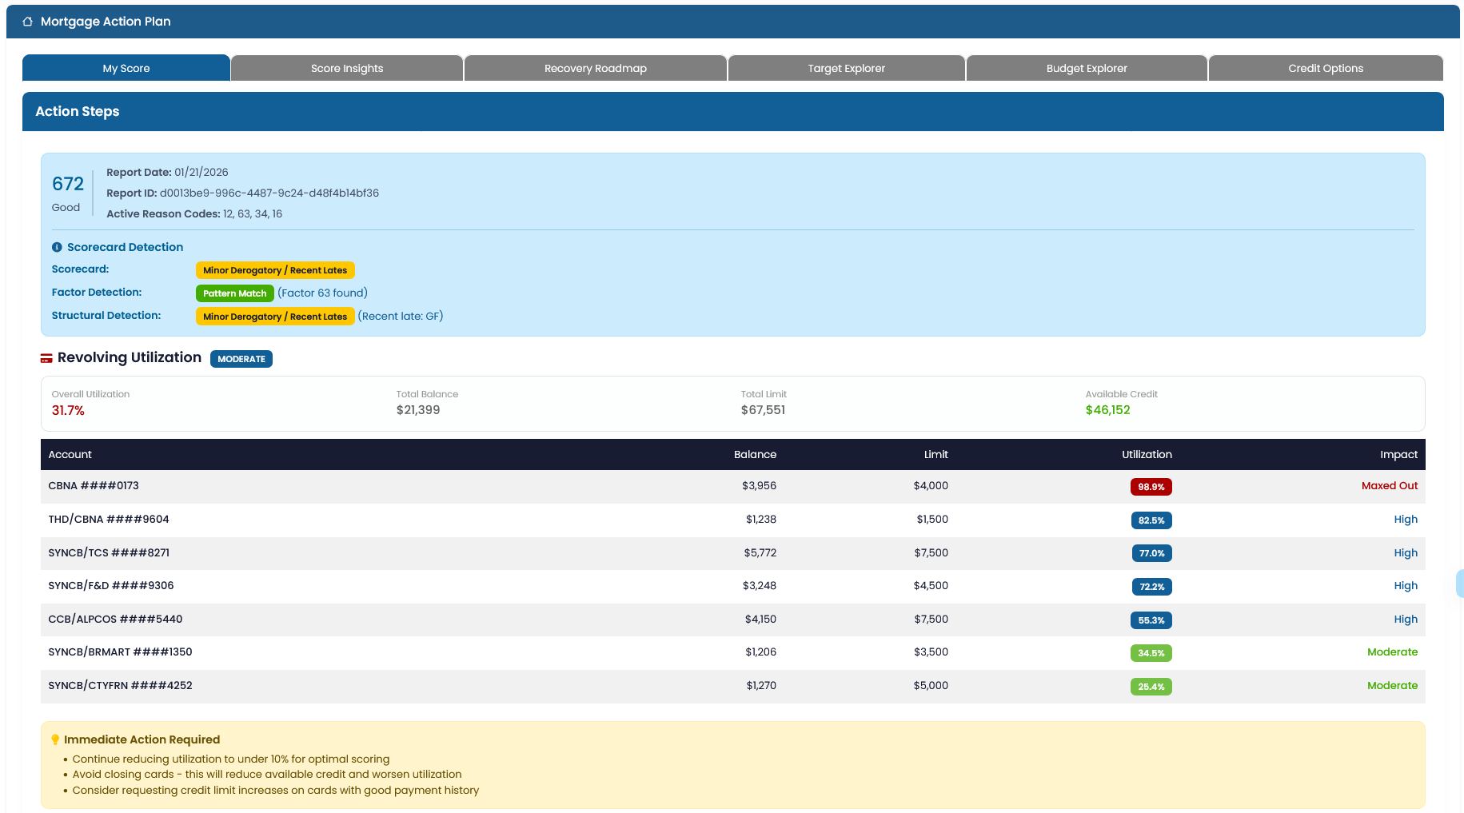
Task: Select the My Score tab
Action: click(x=126, y=68)
